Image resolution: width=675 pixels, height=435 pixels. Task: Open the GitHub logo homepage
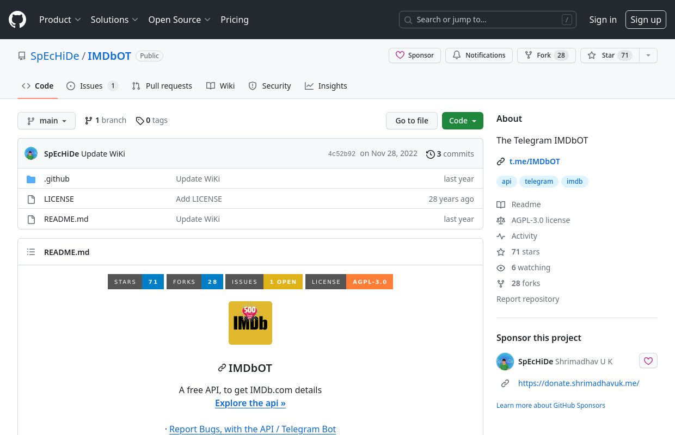(x=17, y=20)
